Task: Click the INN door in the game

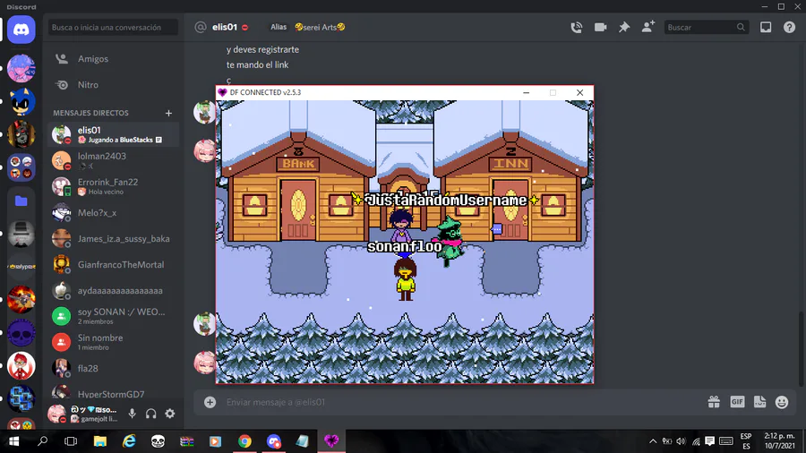Action: (510, 209)
